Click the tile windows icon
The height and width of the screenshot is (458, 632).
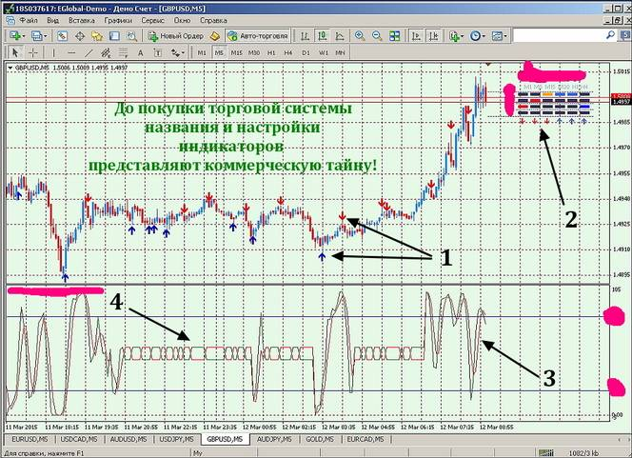(393, 35)
